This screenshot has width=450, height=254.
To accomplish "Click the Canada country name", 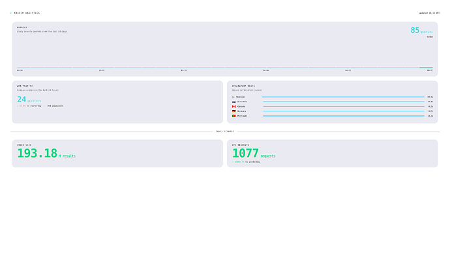I will point(241,106).
